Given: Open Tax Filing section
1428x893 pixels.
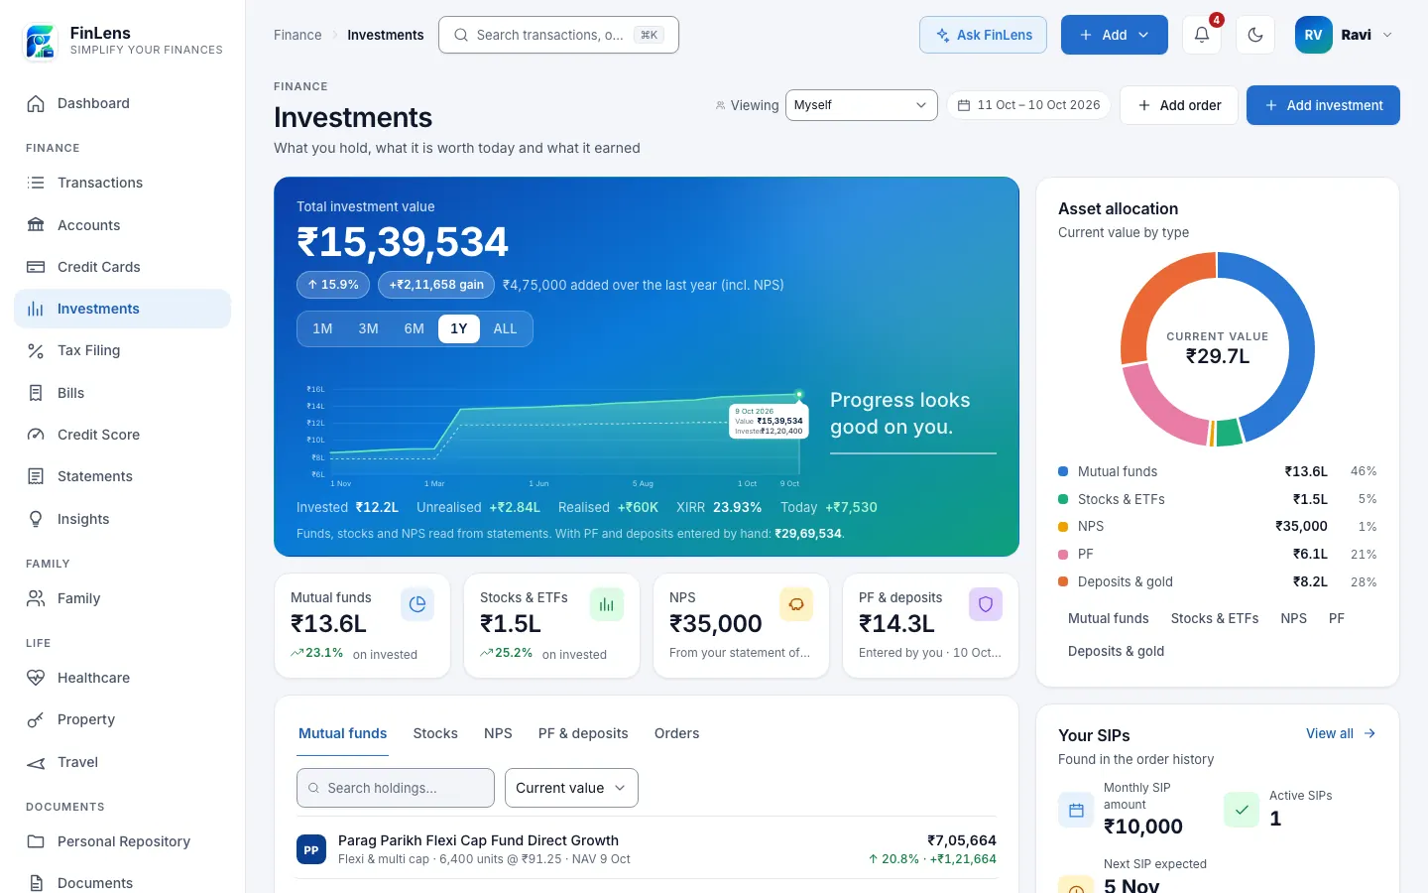Looking at the screenshot, I should pos(122,350).
